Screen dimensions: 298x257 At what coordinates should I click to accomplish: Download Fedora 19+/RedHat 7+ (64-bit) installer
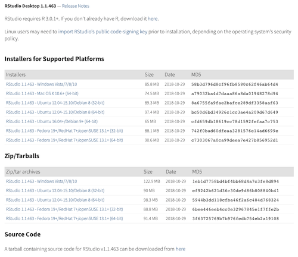pyautogui.click(x=64, y=140)
